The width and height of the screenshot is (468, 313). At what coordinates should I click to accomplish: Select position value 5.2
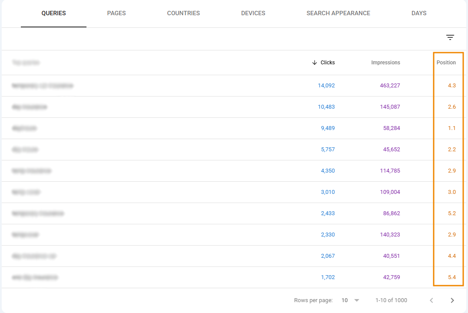tap(451, 213)
